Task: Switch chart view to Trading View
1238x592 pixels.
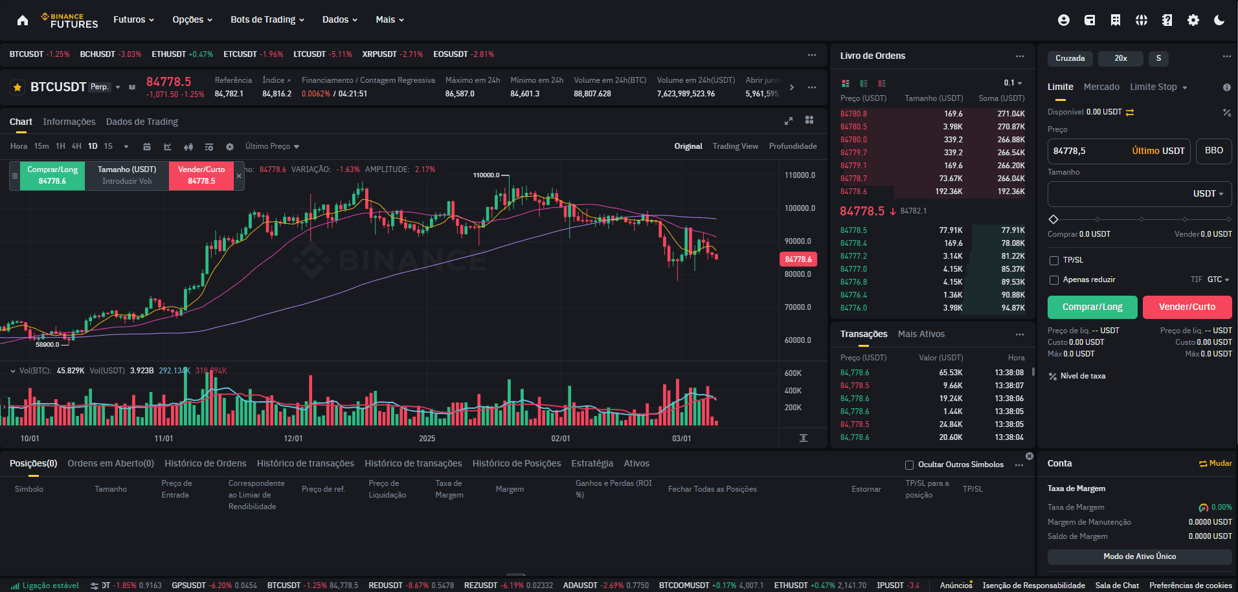Action: 736,146
